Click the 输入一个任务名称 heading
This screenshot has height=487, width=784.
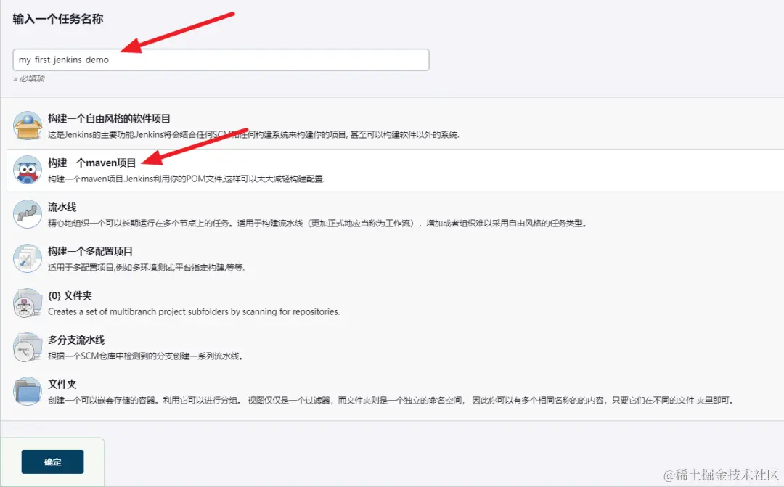(x=58, y=20)
